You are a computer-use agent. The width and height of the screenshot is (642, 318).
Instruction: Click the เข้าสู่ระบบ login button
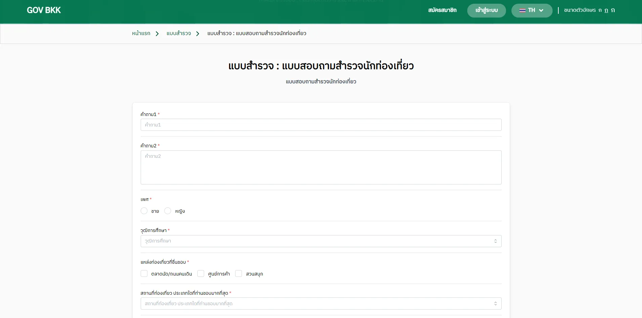486,10
